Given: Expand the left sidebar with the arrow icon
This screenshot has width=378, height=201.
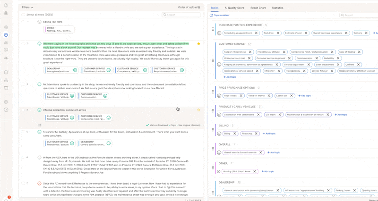Looking at the screenshot, I should (6, 110).
